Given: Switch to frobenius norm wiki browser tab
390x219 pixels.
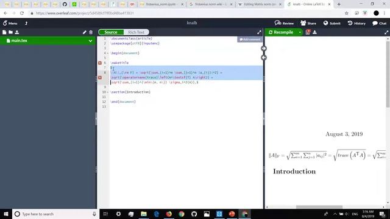Looking at the screenshot, I should coord(211,4).
